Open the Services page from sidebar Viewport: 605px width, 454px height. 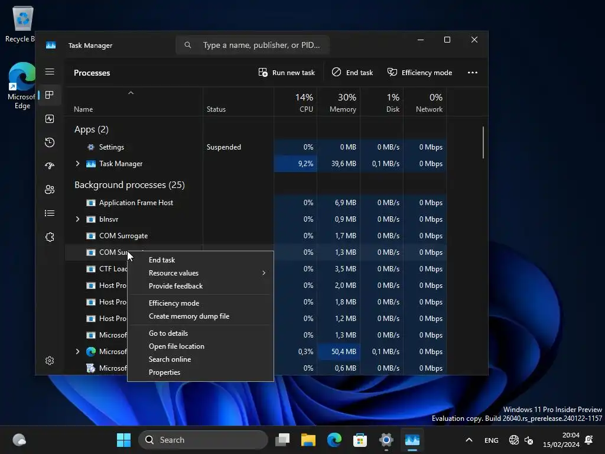pos(50,237)
